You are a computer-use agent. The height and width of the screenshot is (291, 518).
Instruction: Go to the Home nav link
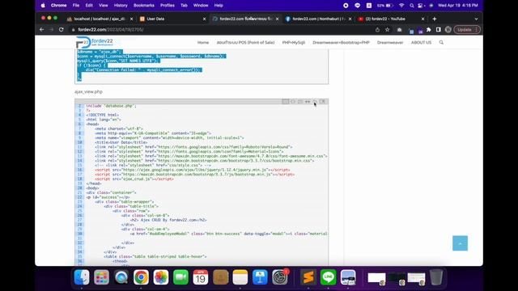(203, 43)
